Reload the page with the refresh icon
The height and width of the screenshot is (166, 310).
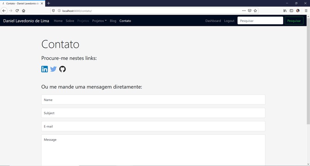point(17,11)
